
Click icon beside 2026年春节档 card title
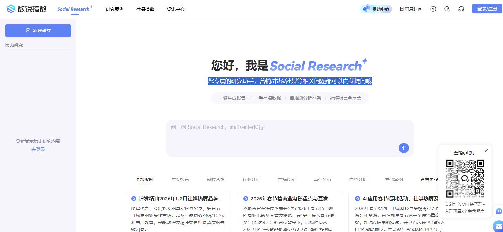[246, 199]
